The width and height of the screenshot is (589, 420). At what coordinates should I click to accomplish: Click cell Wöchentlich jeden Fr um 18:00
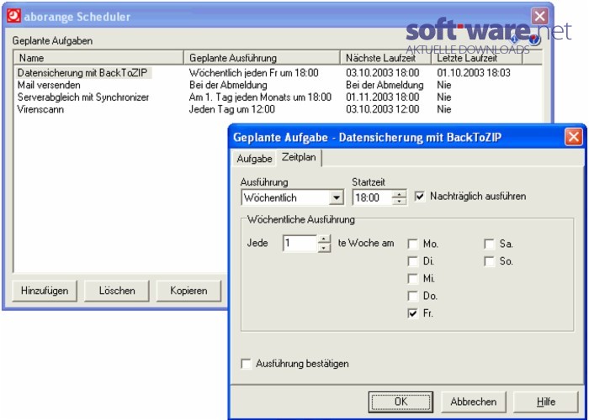click(254, 73)
